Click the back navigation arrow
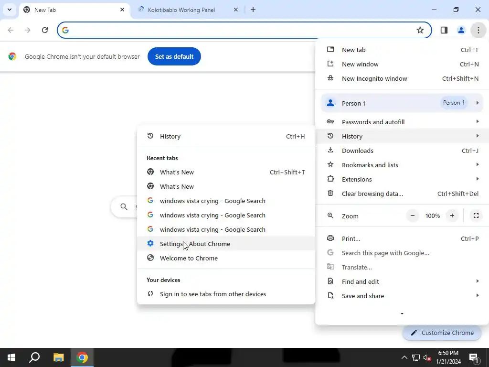Image resolution: width=489 pixels, height=367 pixels. [x=11, y=30]
